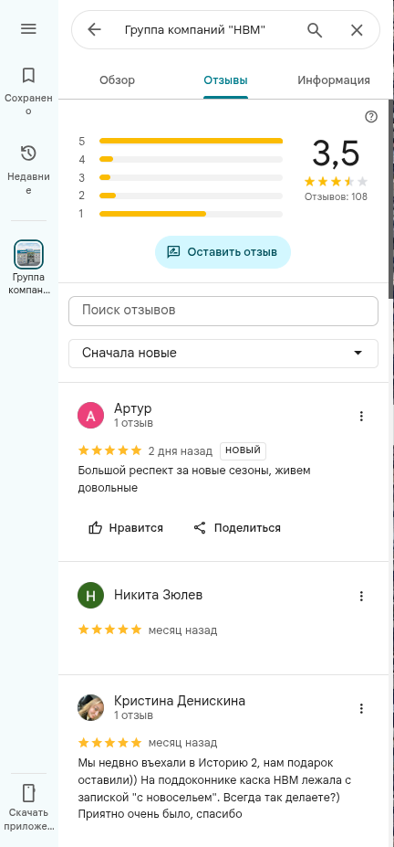Open the Saved places bookmark icon
The width and height of the screenshot is (394, 847).
pos(28,76)
